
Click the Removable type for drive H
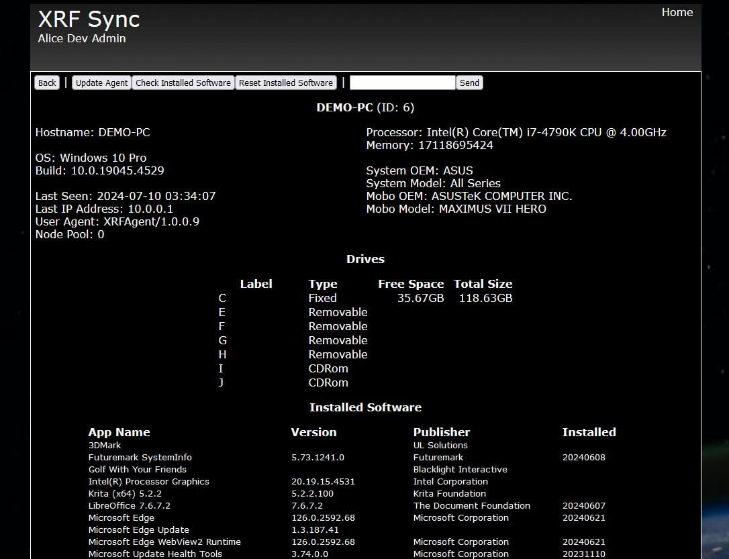tap(338, 354)
